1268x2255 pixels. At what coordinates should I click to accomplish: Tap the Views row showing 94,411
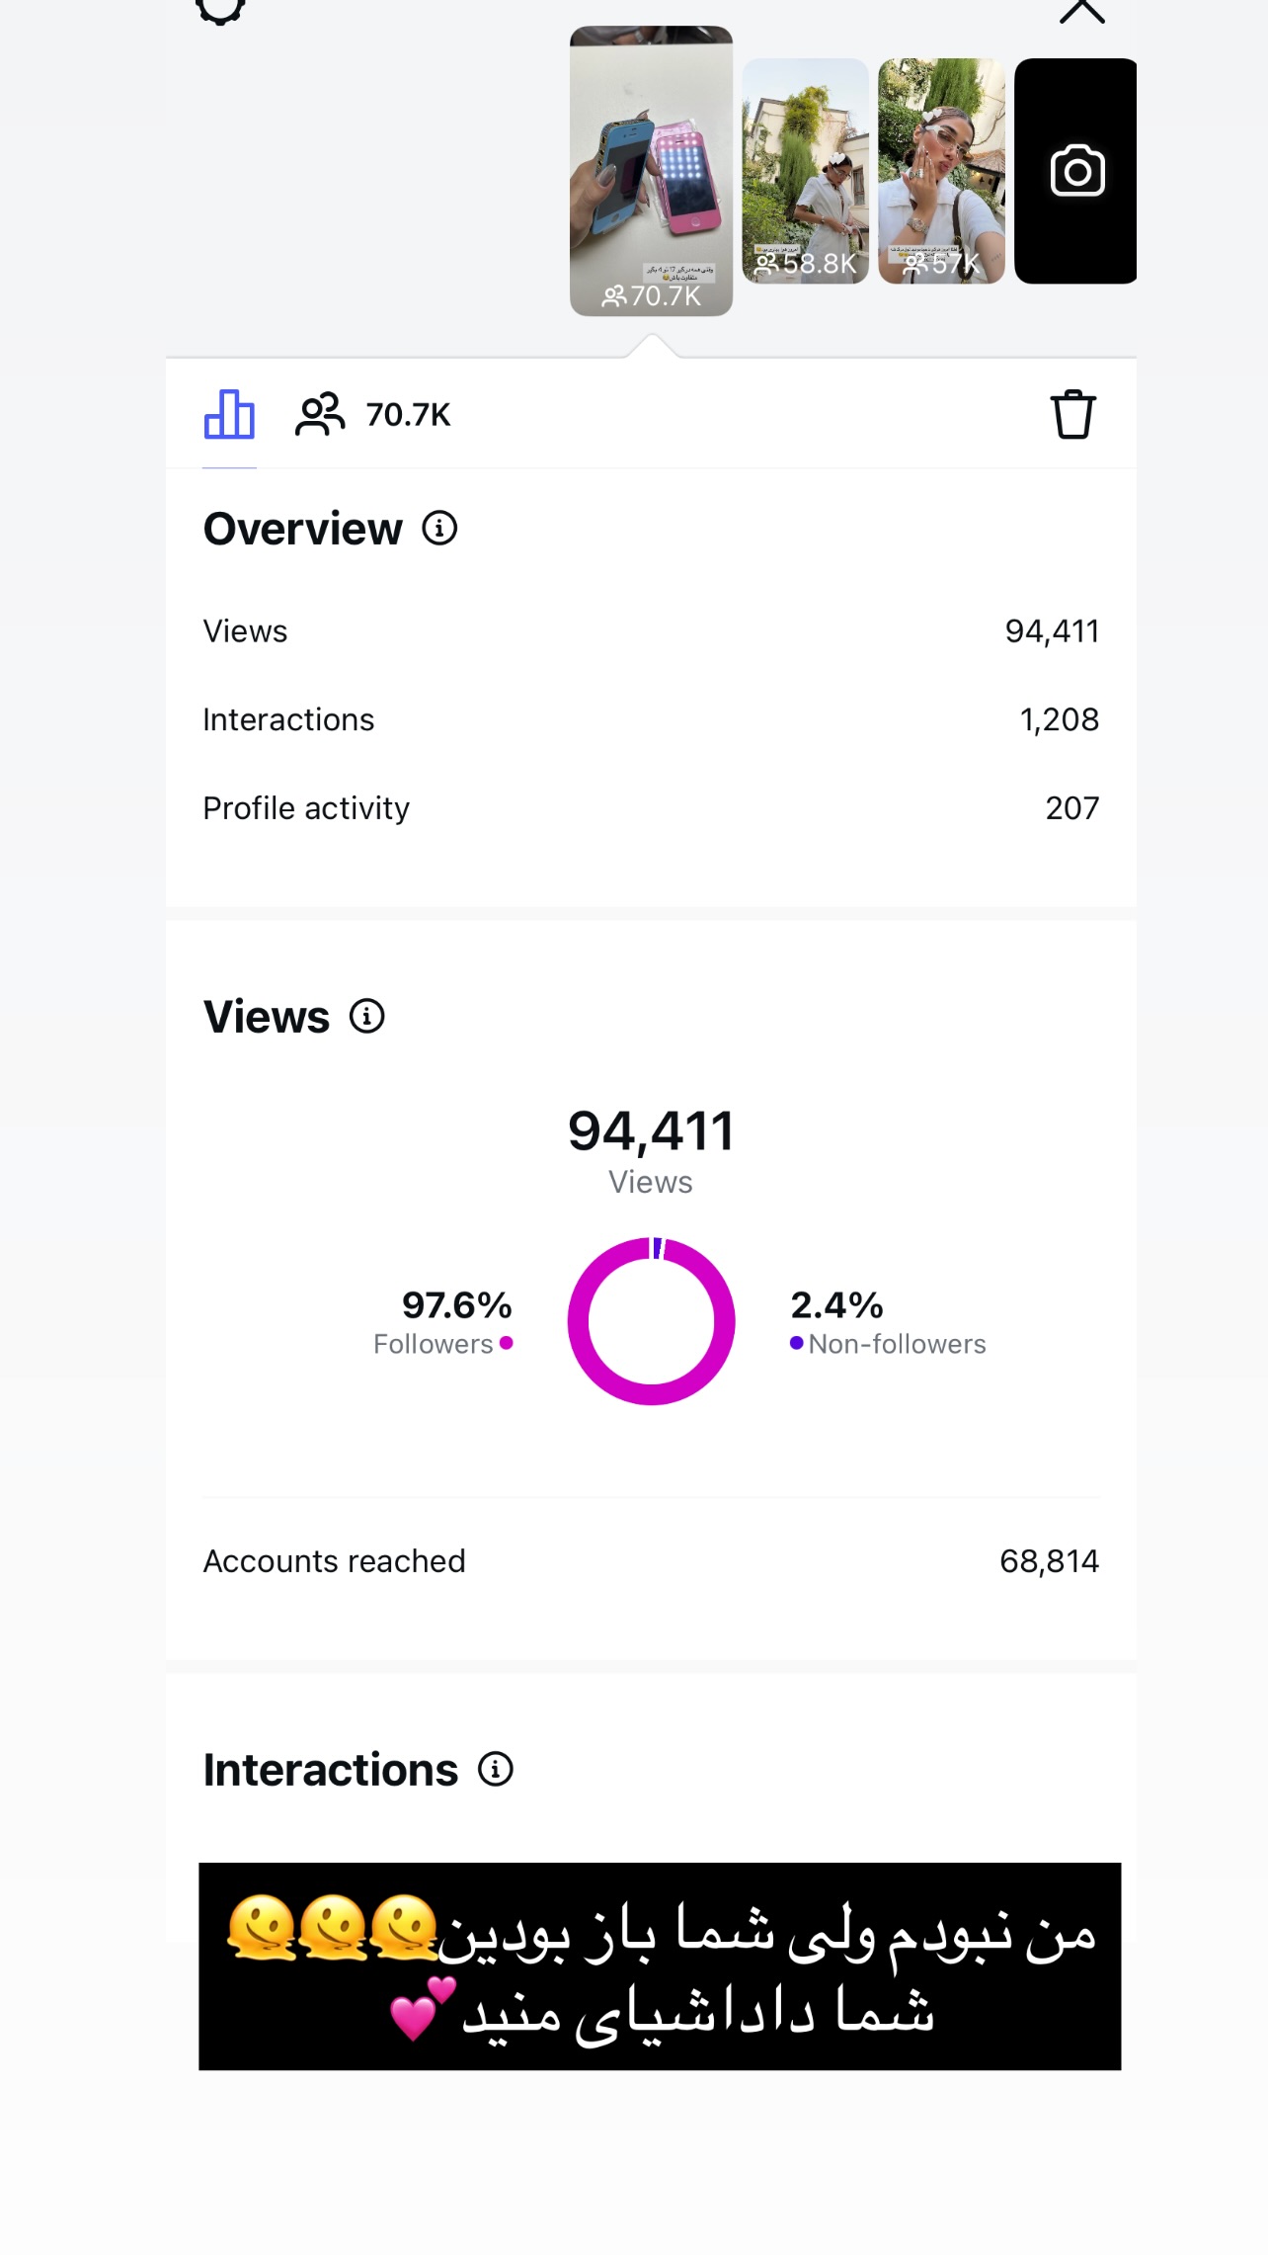[651, 631]
